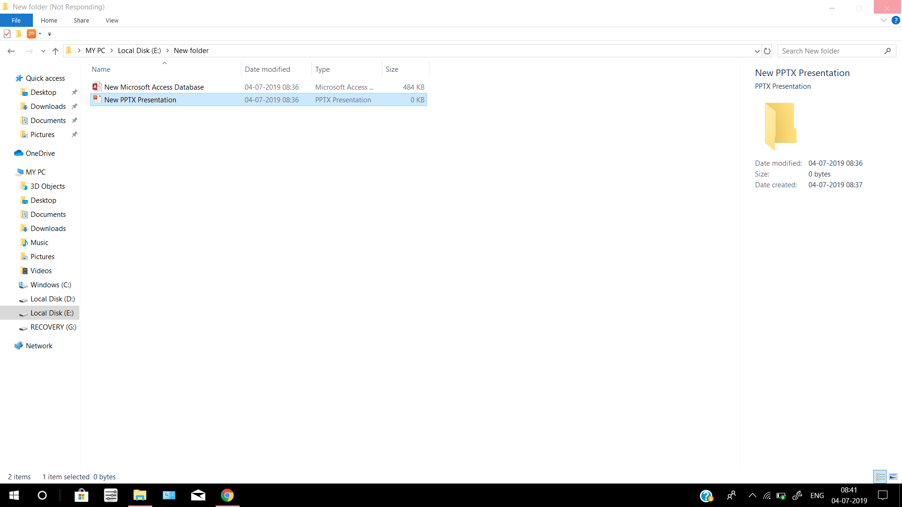Switch to Details view toggle in status bar
Screen dimensions: 902x507
[880, 477]
